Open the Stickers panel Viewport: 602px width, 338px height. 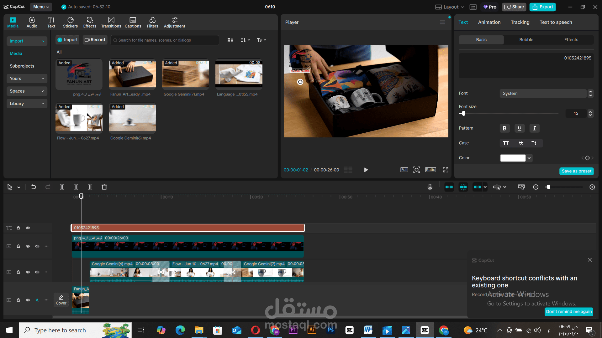coord(70,22)
